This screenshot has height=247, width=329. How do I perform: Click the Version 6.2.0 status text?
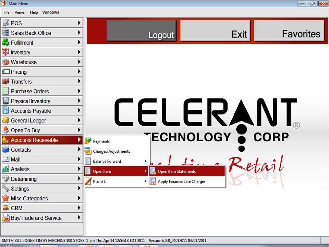178,240
